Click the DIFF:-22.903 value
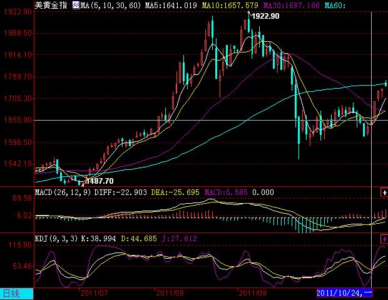The image size is (388, 300). 121,192
